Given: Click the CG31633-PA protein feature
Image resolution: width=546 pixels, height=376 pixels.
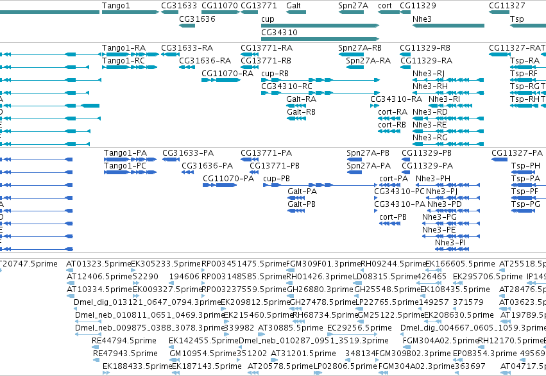Looking at the screenshot, I should (171, 159).
